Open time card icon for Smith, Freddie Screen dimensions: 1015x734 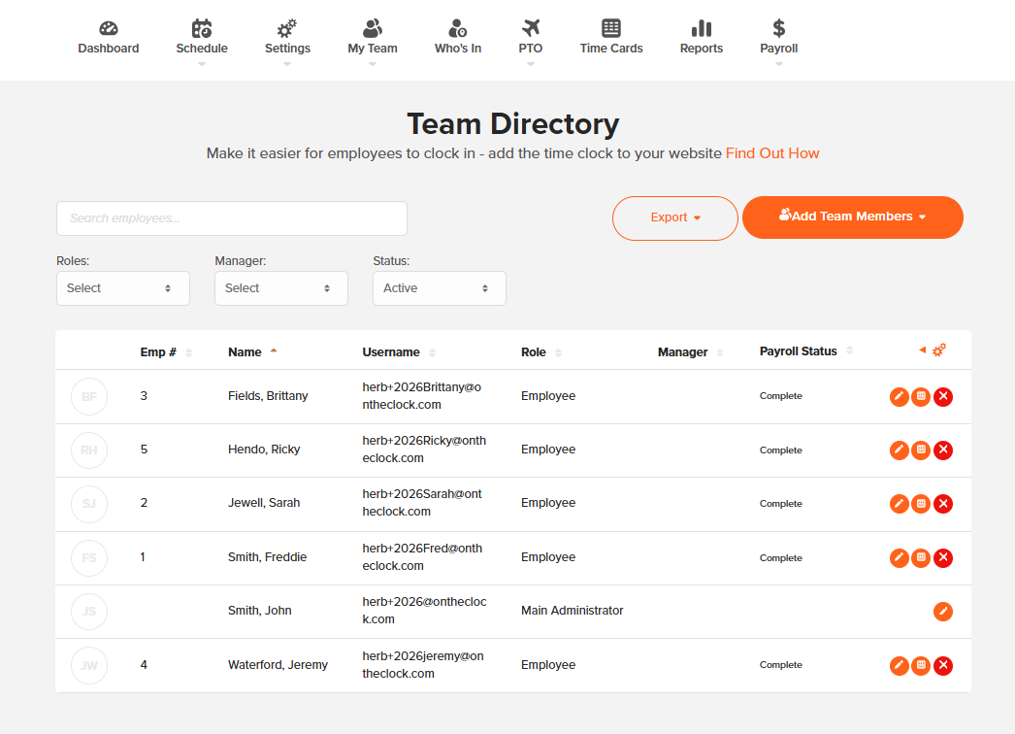click(921, 558)
